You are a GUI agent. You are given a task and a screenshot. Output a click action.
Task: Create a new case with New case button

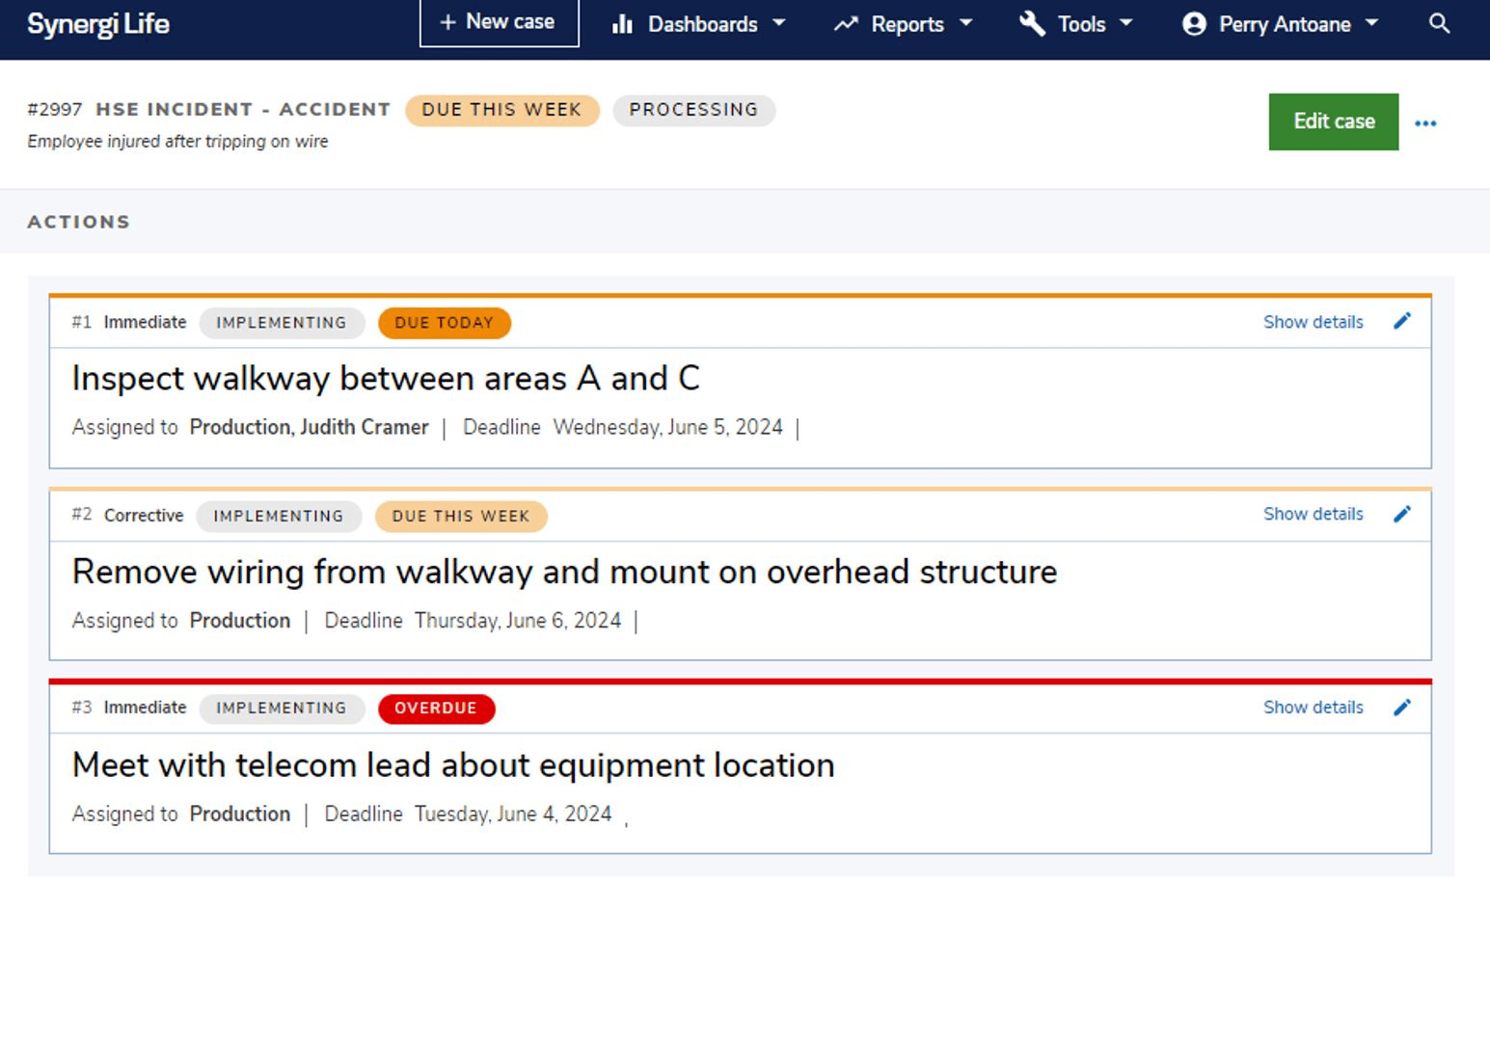pos(499,22)
